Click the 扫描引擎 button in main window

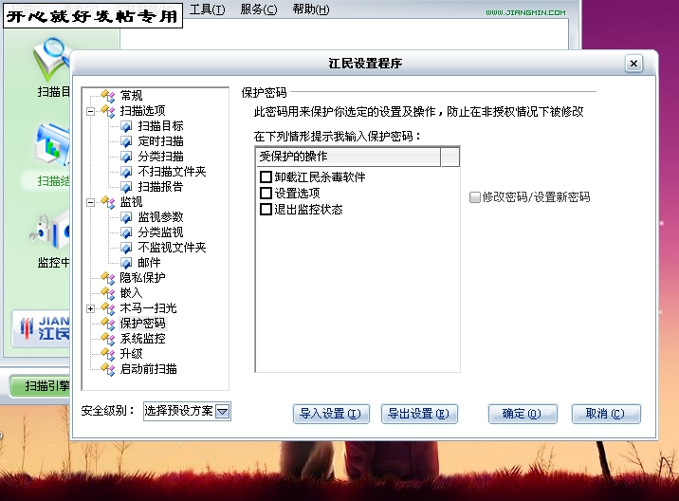pyautogui.click(x=41, y=386)
